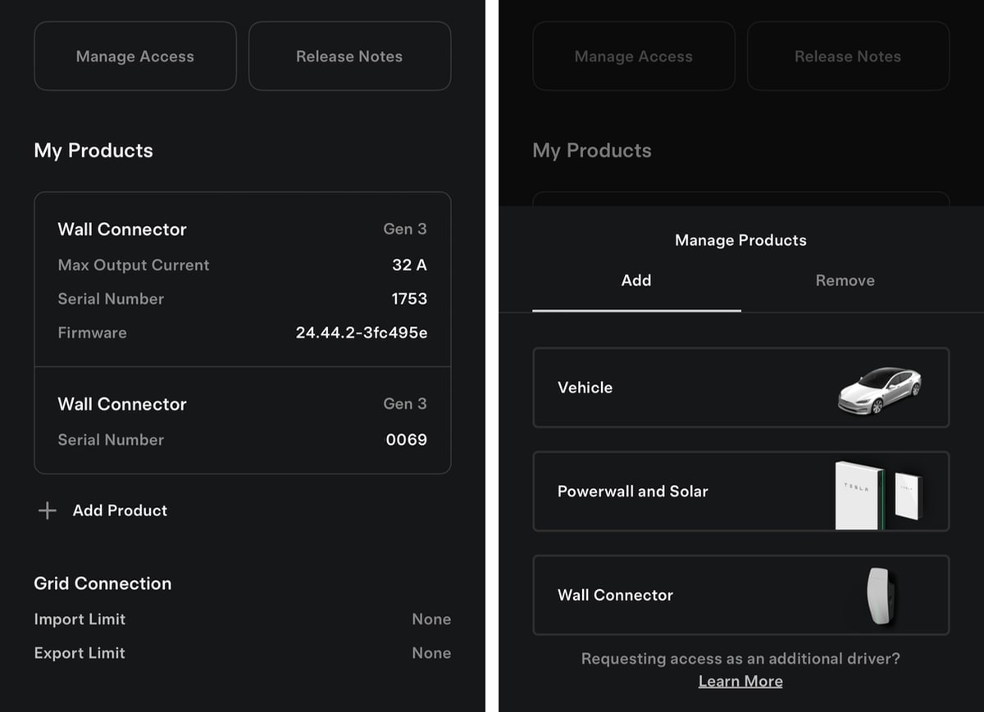Click the My Products heading in left screen
Screen dimensions: 984x712
(93, 151)
